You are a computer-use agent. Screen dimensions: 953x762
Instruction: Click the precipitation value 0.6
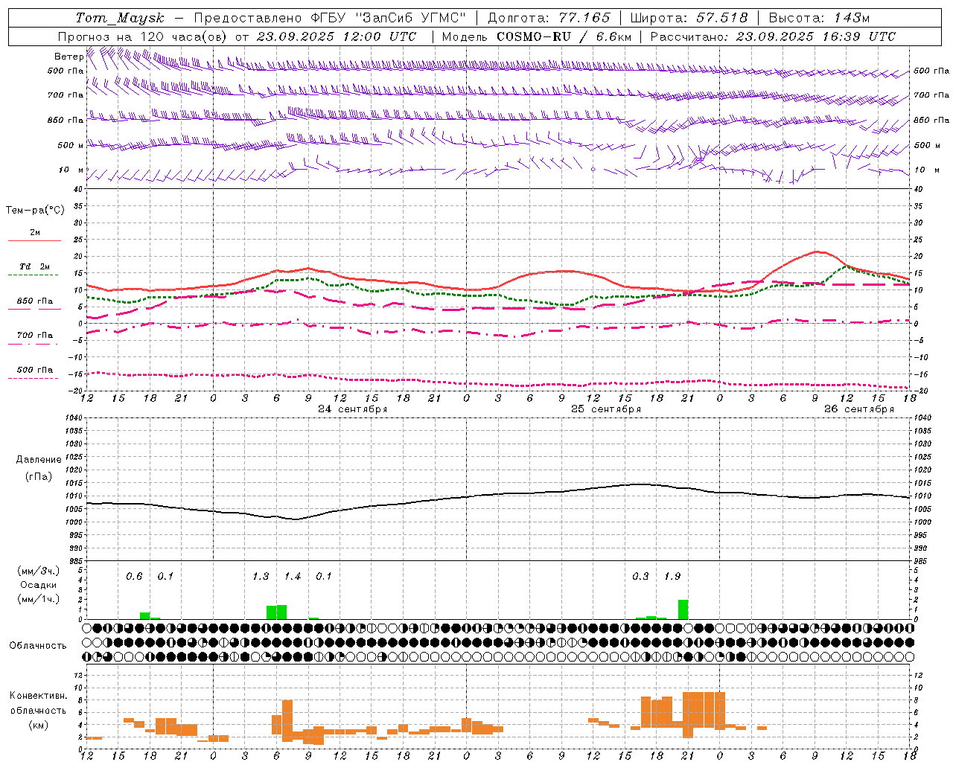coord(134,577)
